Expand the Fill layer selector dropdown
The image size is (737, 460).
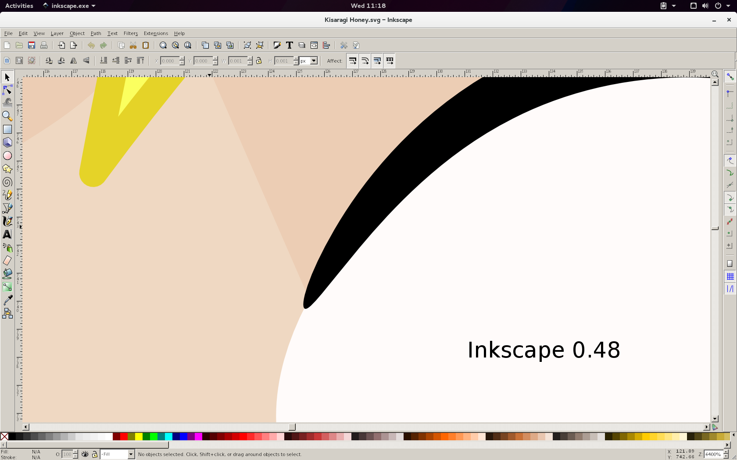[130, 454]
